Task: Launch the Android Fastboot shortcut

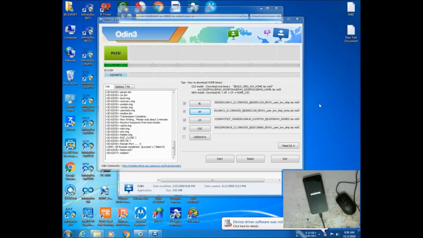Action: (x=140, y=217)
